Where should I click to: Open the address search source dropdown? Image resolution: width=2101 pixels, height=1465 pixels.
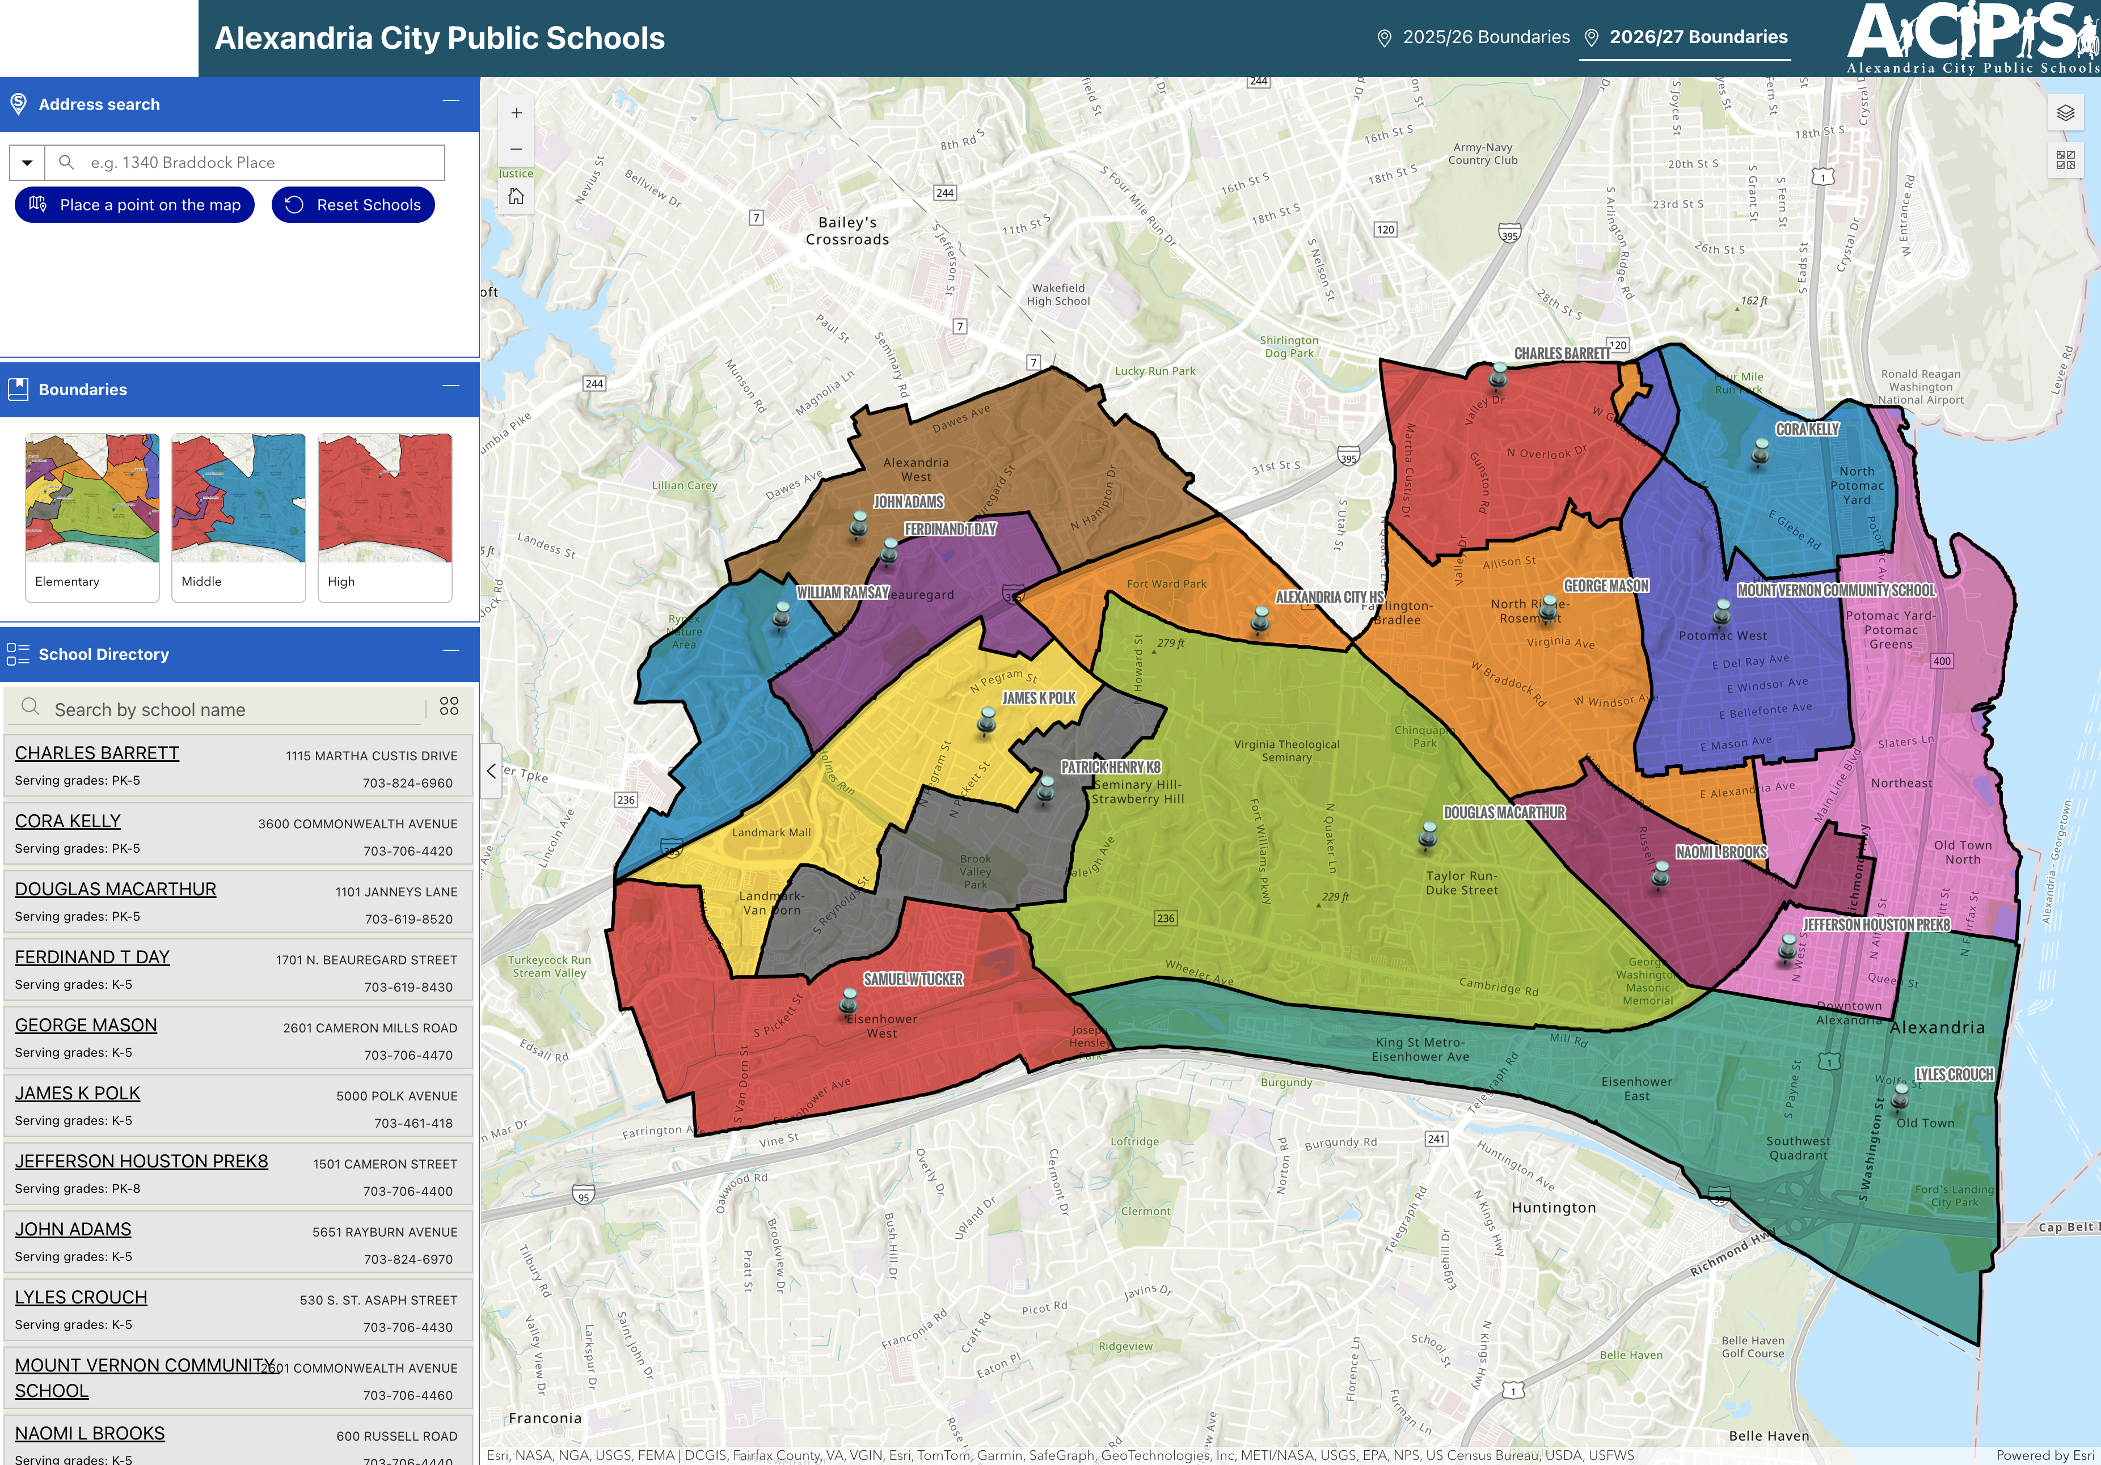coord(27,163)
